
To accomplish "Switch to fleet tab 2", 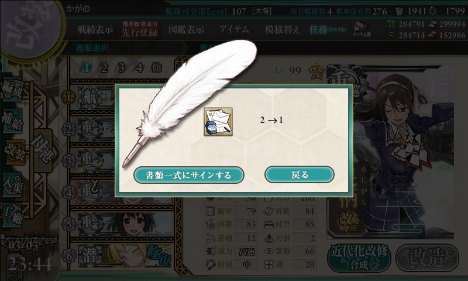I will pos(104,68).
